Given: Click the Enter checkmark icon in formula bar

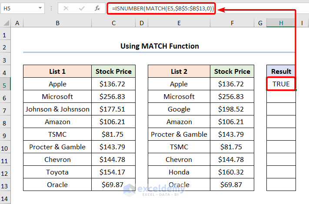Looking at the screenshot, I should point(81,8).
